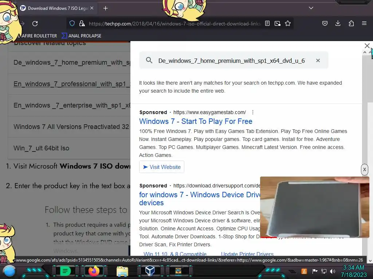Screen dimensions: 373x279
Task: Open 'for windows 7 - Windows Device Driver' ad link
Action: tap(200, 199)
